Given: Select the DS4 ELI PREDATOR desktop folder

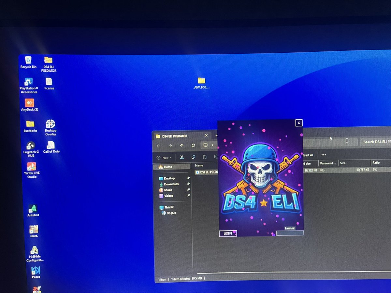Looking at the screenshot, I should pyautogui.click(x=49, y=64).
